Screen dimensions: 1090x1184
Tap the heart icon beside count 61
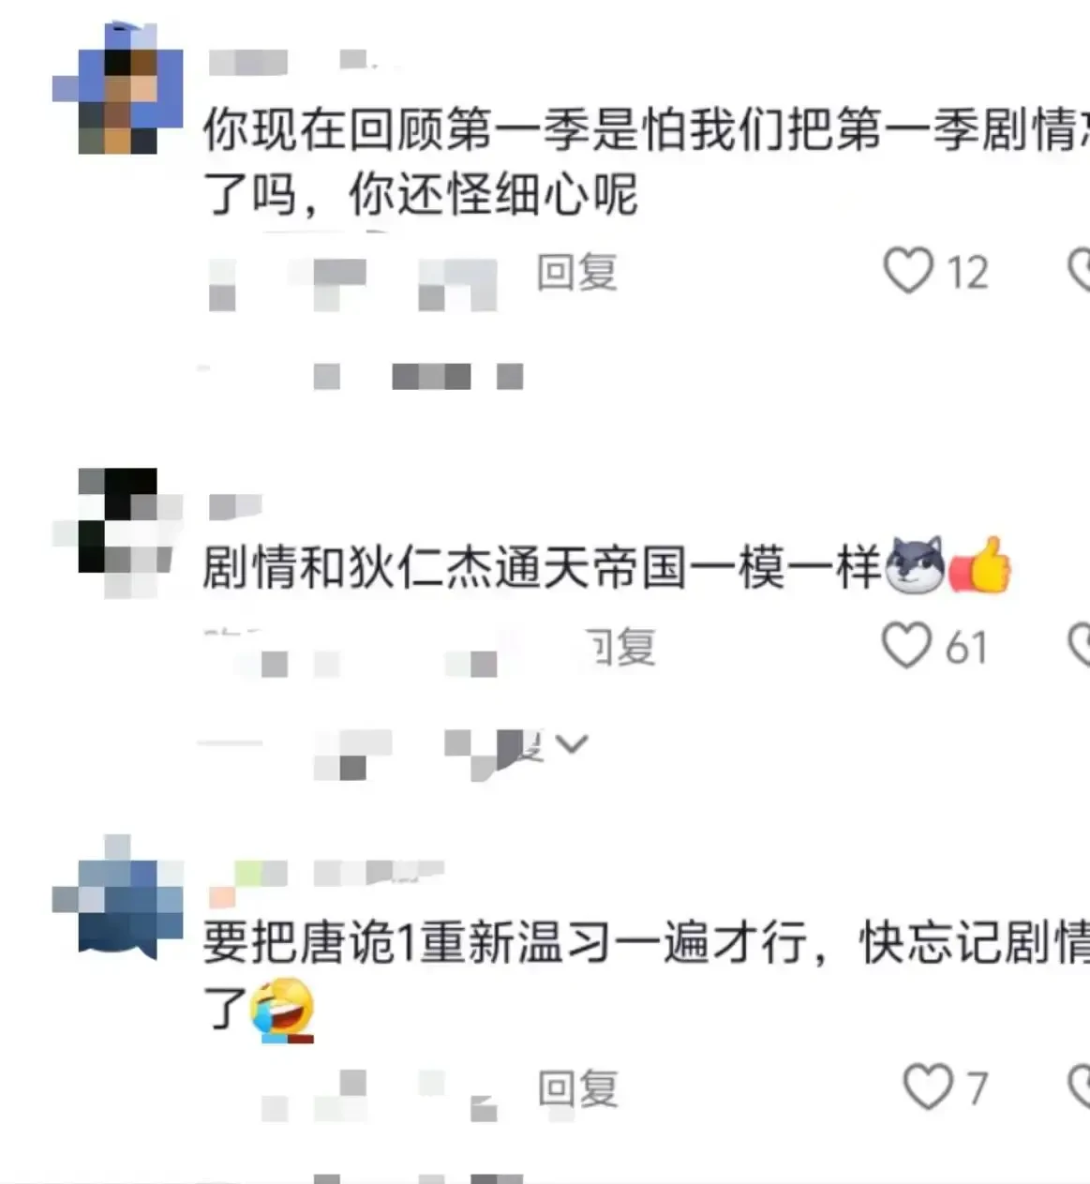point(906,646)
